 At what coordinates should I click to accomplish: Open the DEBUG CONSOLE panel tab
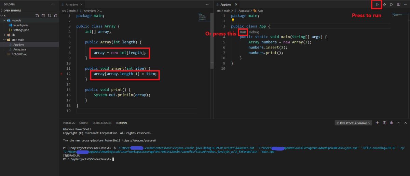[x=102, y=123]
